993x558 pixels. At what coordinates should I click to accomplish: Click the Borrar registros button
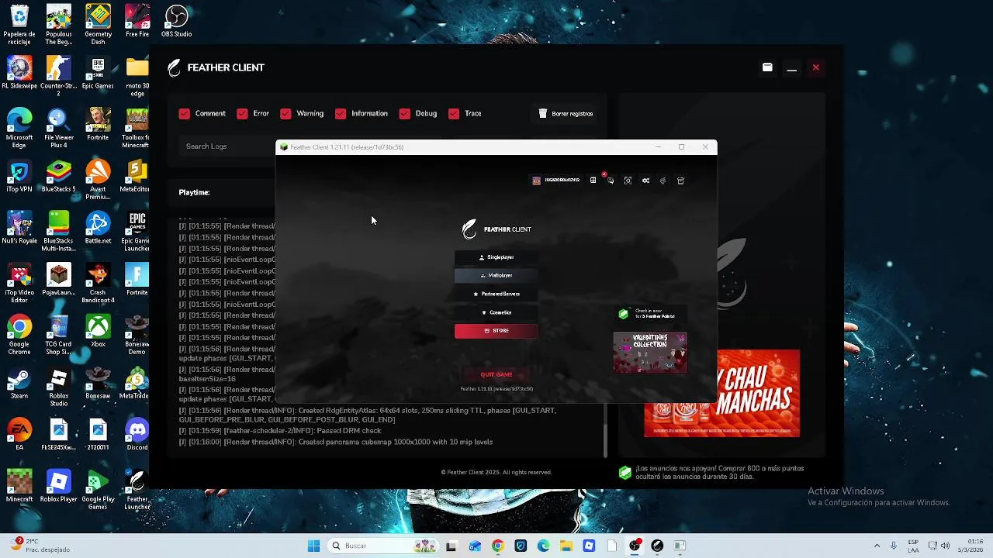tap(566, 114)
